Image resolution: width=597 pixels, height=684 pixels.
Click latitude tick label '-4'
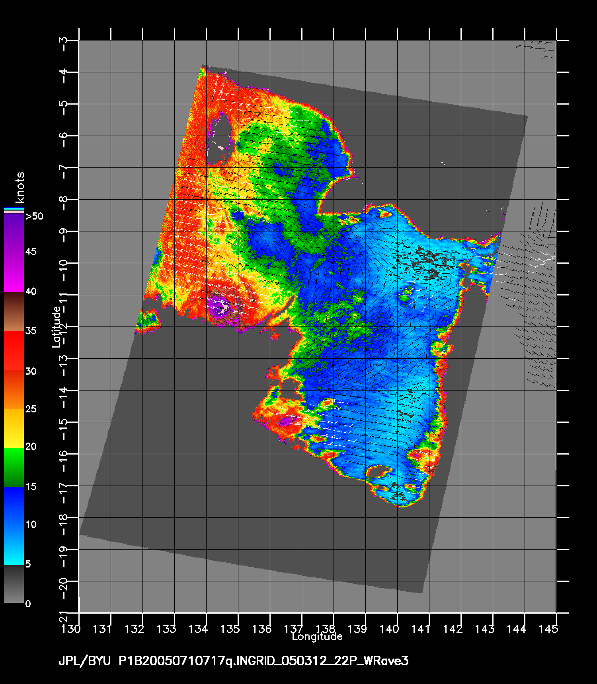click(x=63, y=75)
